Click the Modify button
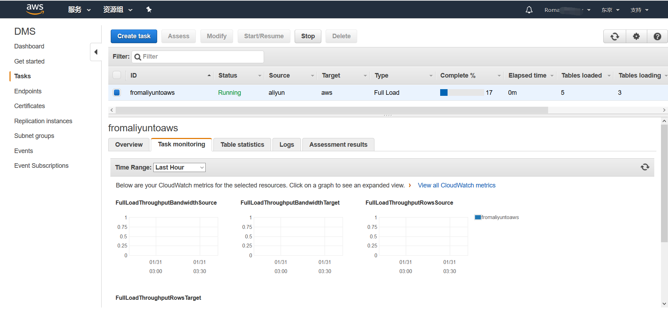The width and height of the screenshot is (668, 311). (x=217, y=36)
